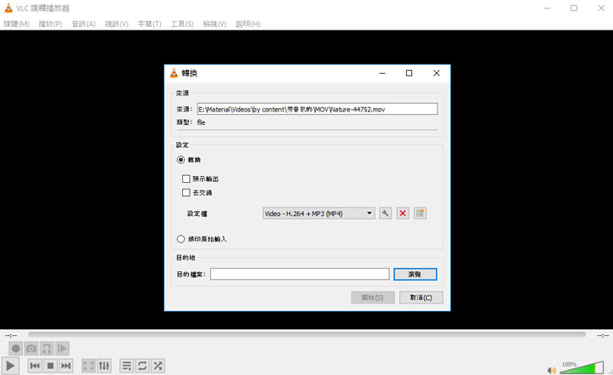Screen dimensions: 613x375
Task: Click the Stop playback button
Action: (x=50, y=366)
